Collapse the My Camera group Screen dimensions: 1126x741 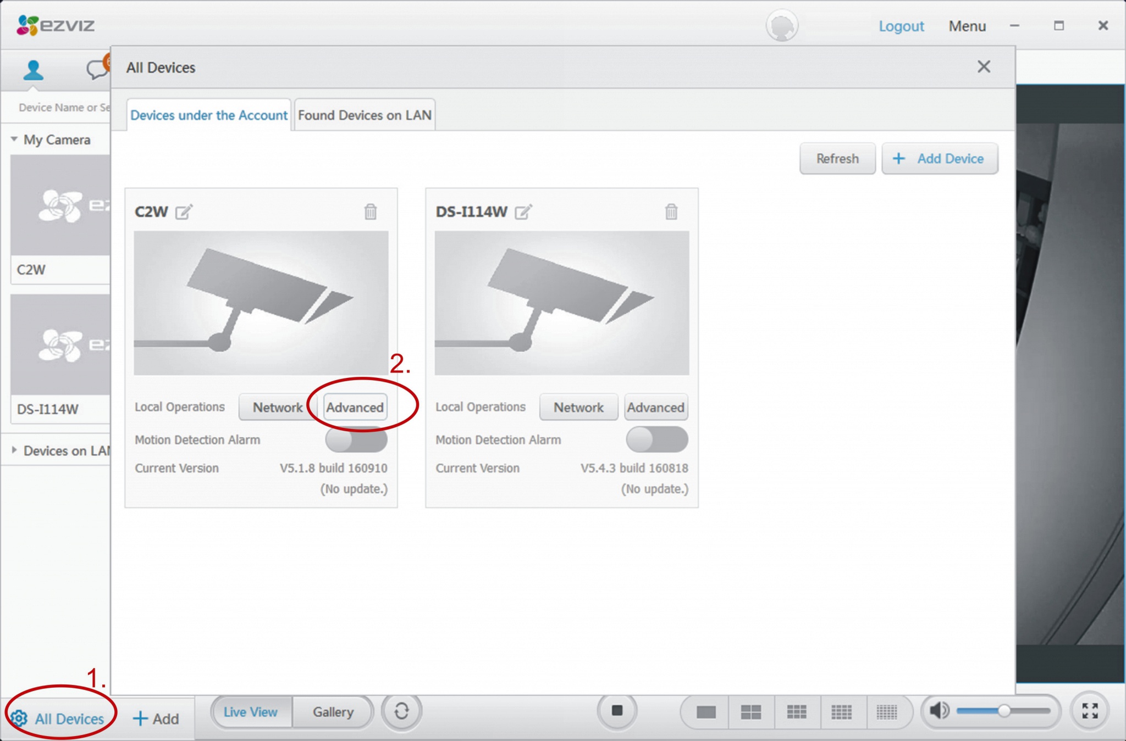[x=14, y=140]
